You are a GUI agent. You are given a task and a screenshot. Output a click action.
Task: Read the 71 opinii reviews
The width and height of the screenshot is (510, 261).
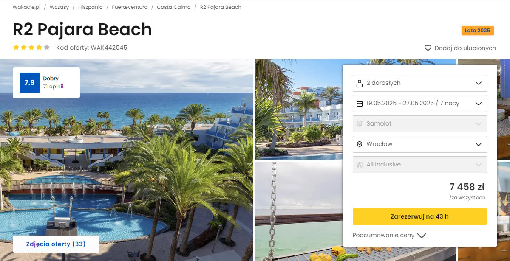[53, 87]
